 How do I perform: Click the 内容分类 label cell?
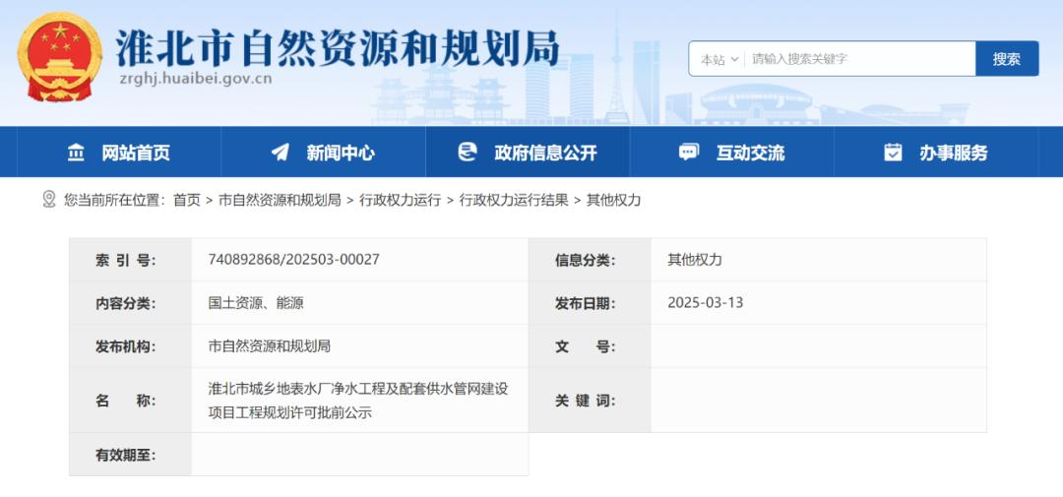coord(130,303)
